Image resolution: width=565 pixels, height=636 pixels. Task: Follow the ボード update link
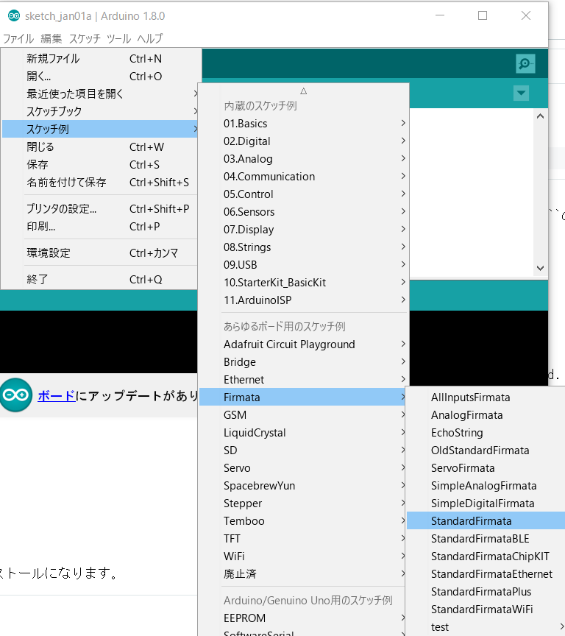57,396
